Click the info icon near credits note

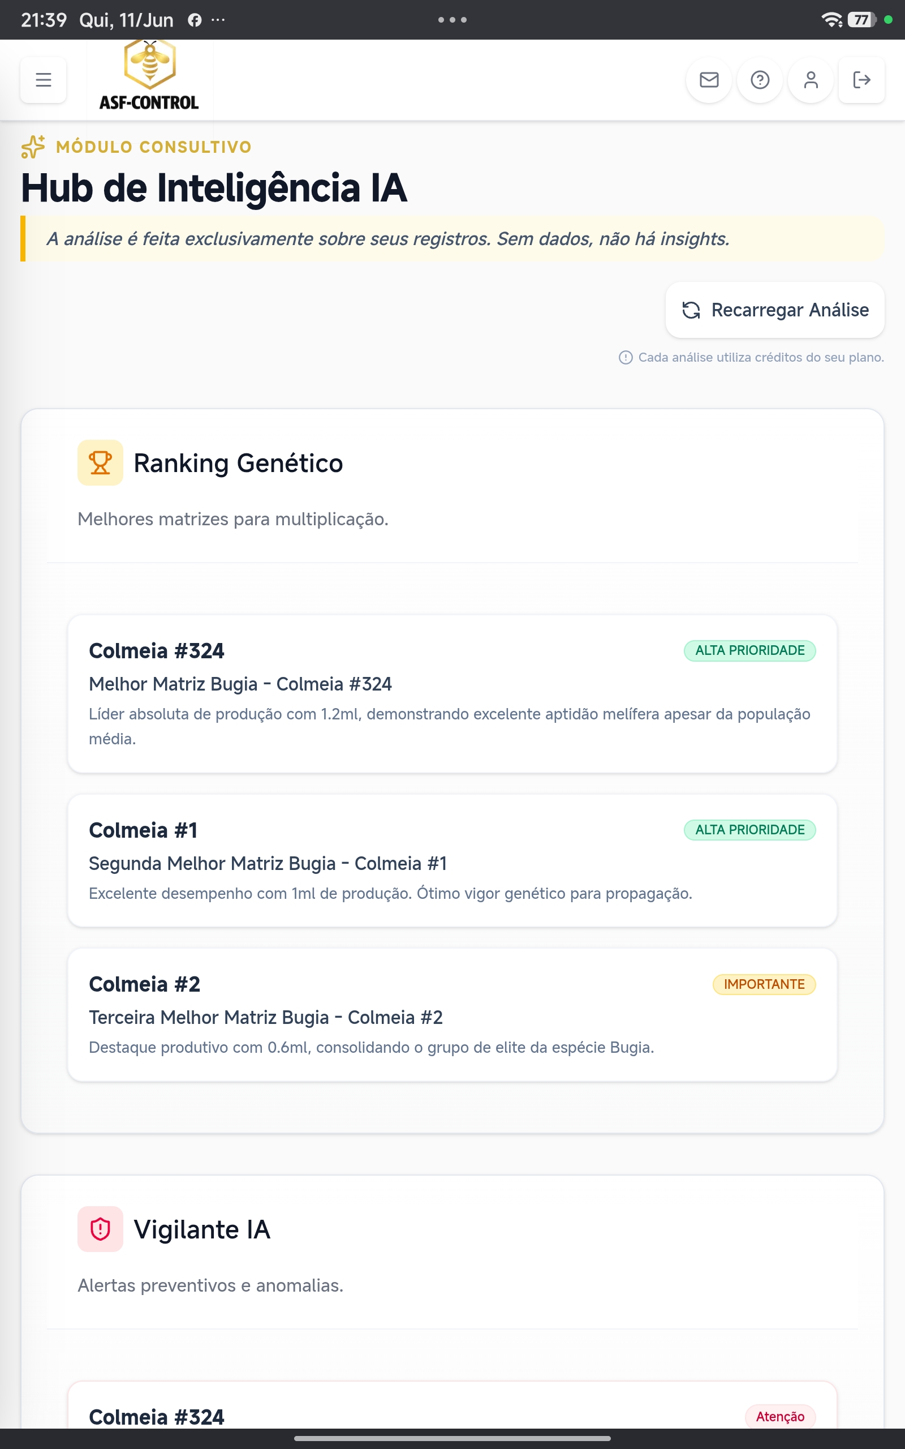pyautogui.click(x=625, y=358)
